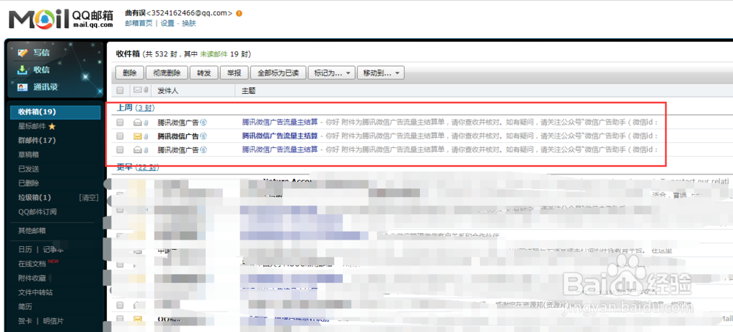Click the envelope icon in the list header
733x332 pixels.
[138, 90]
